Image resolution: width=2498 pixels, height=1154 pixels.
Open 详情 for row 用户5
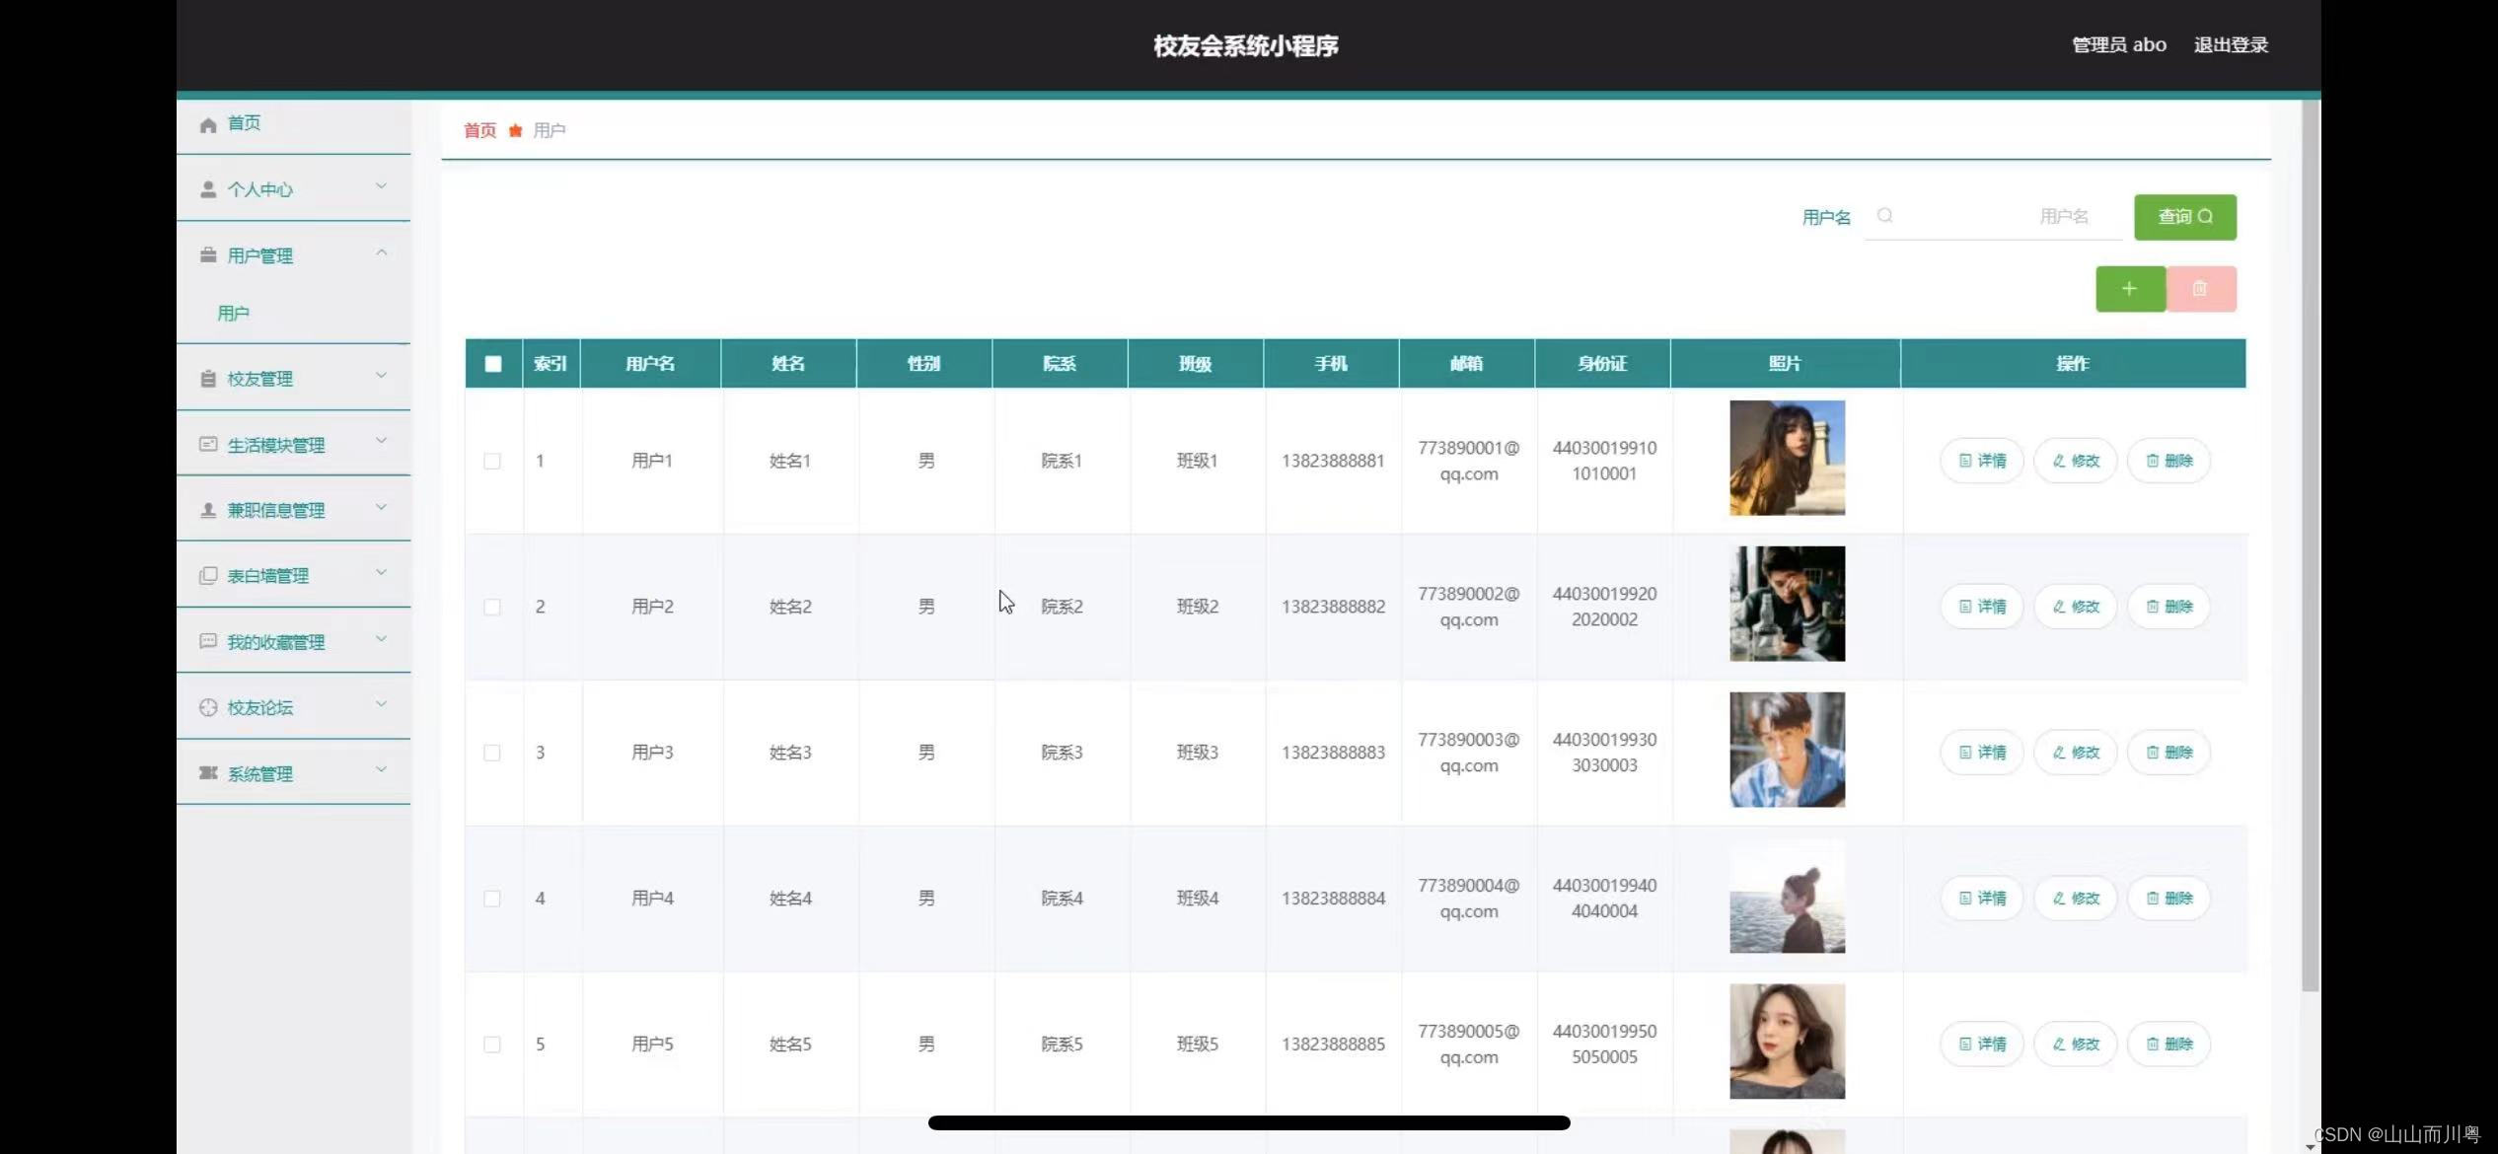click(x=1982, y=1045)
